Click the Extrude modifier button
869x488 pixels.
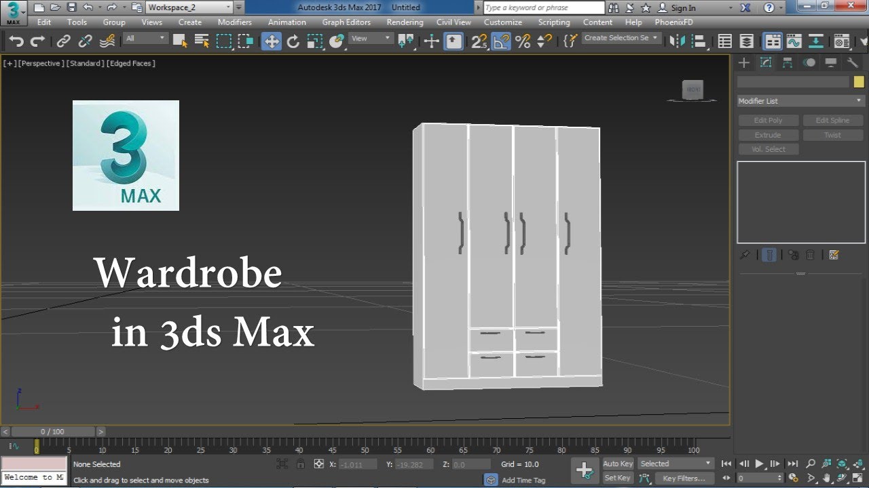[x=768, y=135]
